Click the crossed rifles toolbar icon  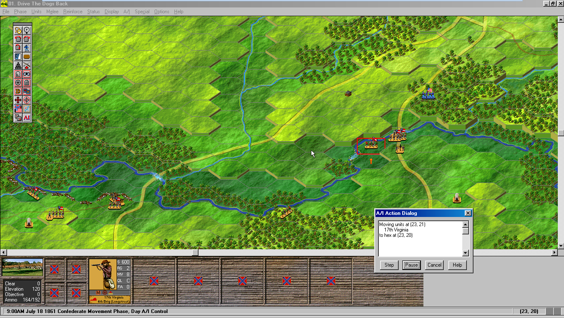[x=26, y=65]
